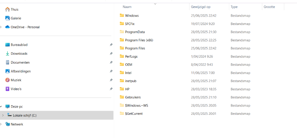Viewport: 297px width, 138px height.
Task: Click the Muziek music icon
Action: [x=7, y=80]
